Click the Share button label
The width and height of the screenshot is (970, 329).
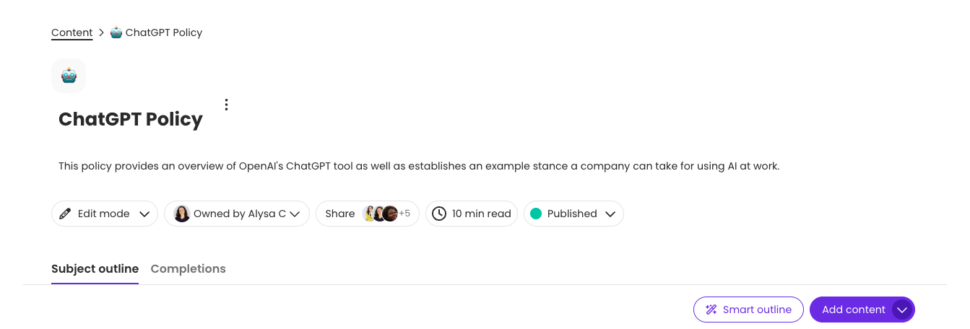click(339, 214)
